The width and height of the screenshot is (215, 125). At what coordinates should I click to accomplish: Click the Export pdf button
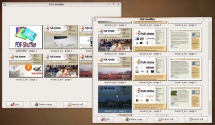pos(196,119)
